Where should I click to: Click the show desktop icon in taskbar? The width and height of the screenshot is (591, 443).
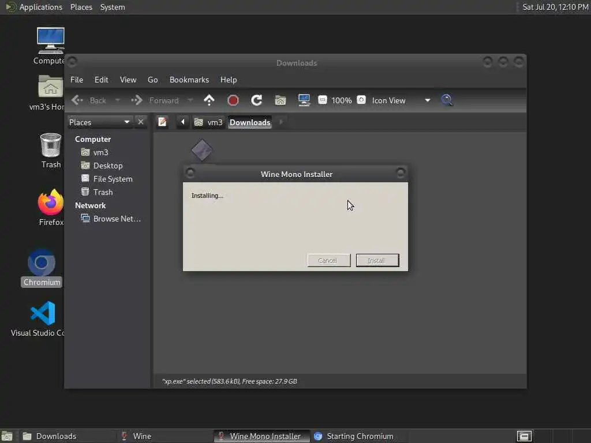[7, 436]
